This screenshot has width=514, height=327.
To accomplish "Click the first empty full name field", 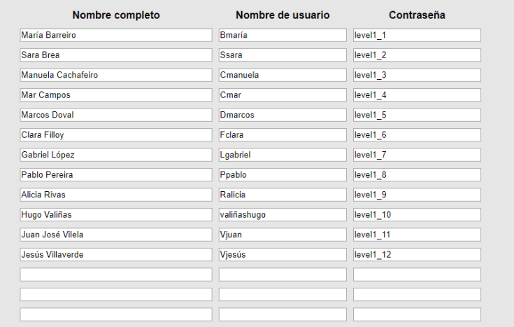I will point(115,274).
